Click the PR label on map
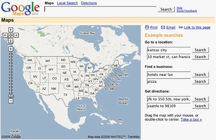The image size is (216, 140). [x=120, y=120]
